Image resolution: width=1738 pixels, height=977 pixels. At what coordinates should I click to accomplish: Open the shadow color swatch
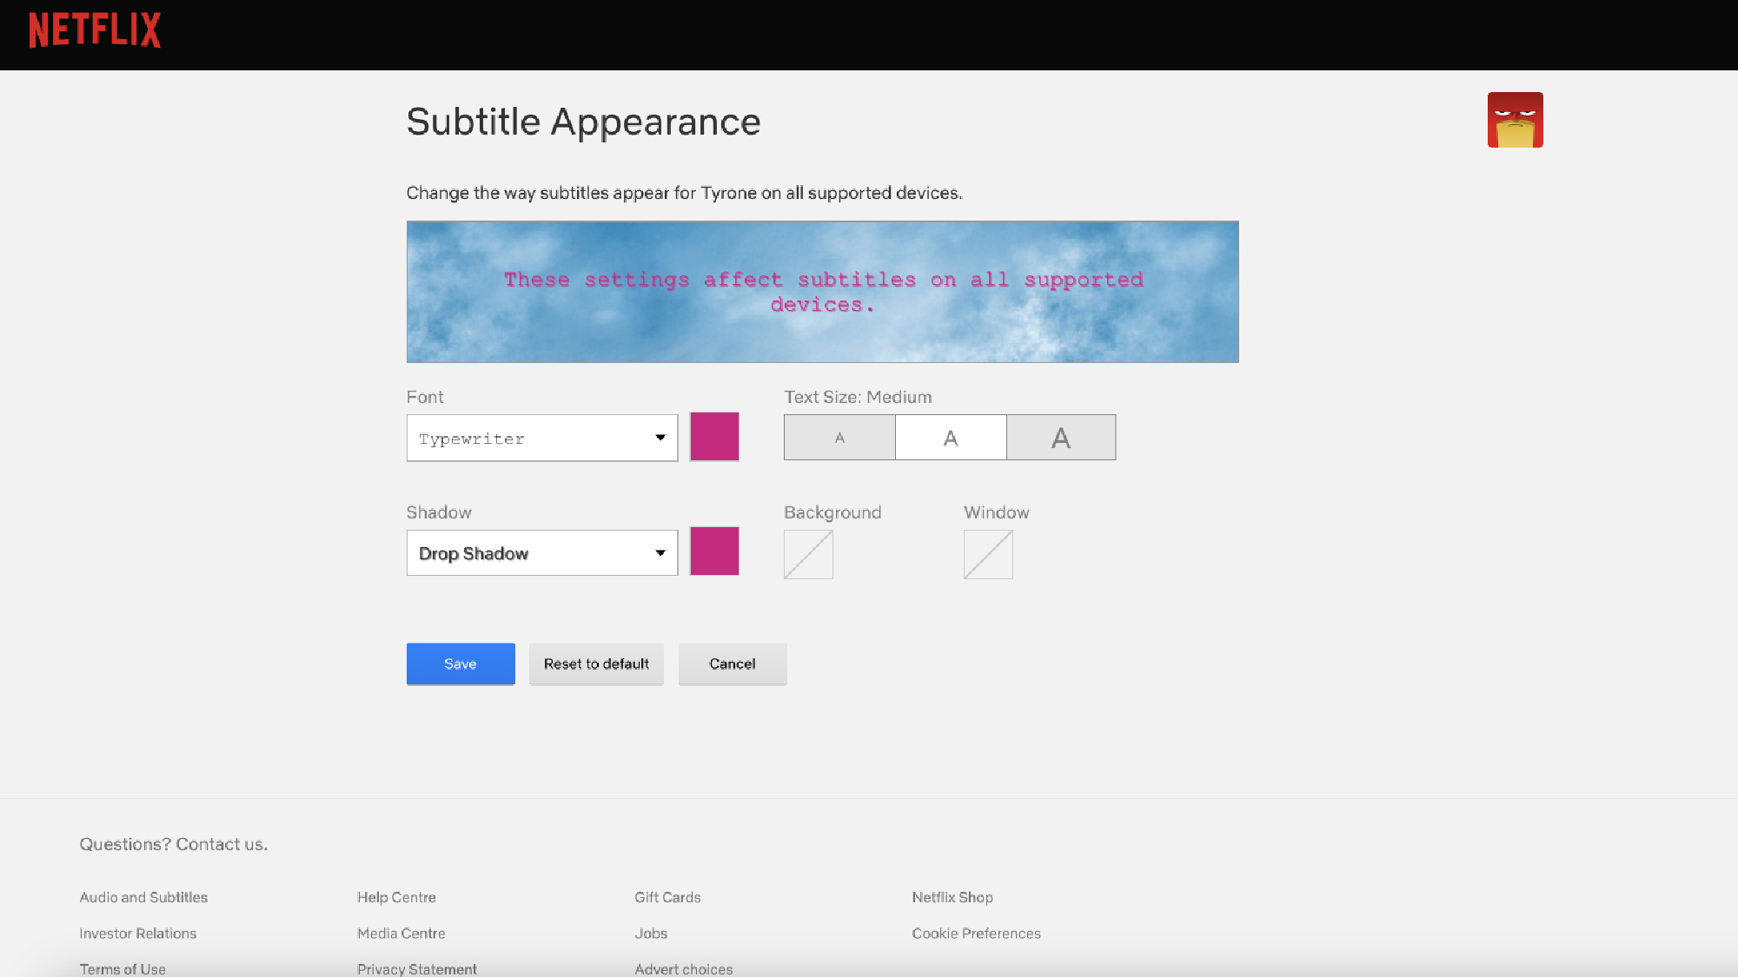714,551
